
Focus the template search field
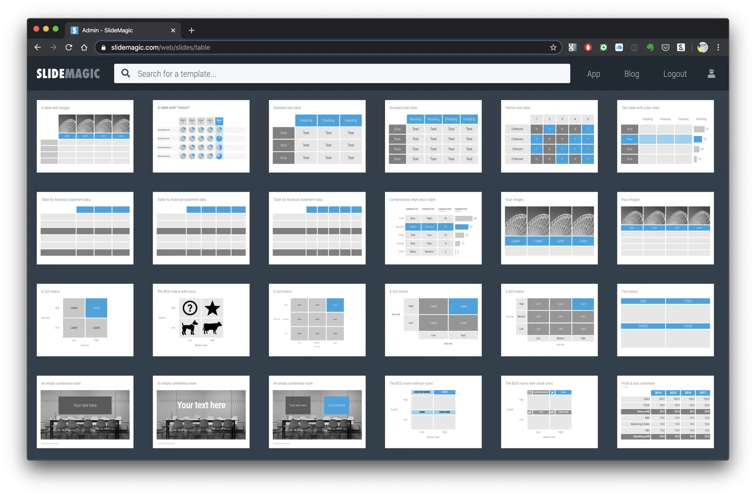pos(342,73)
